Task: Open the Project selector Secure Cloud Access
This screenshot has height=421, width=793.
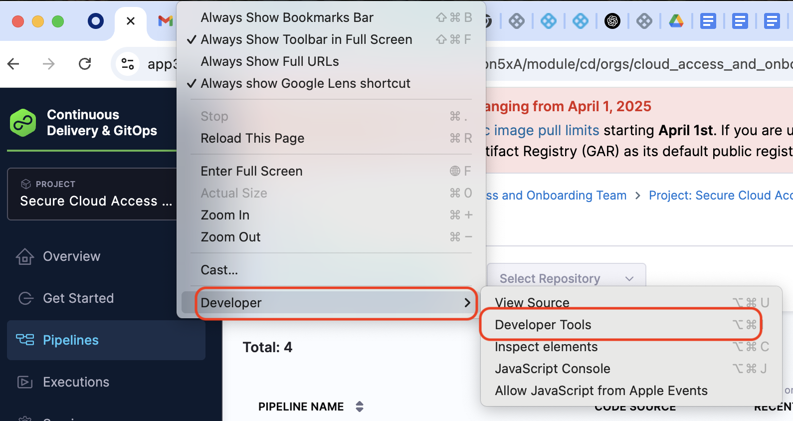Action: pyautogui.click(x=96, y=194)
